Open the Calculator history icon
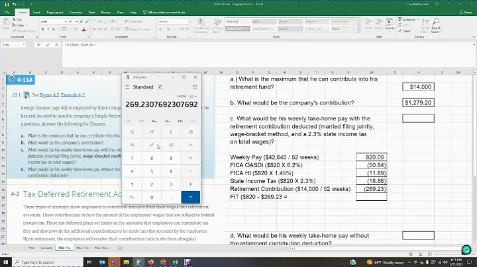The height and width of the screenshot is (267, 477). coord(195,87)
